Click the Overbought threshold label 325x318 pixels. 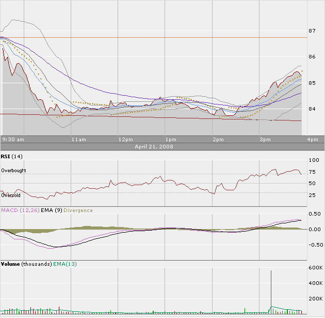click(13, 171)
